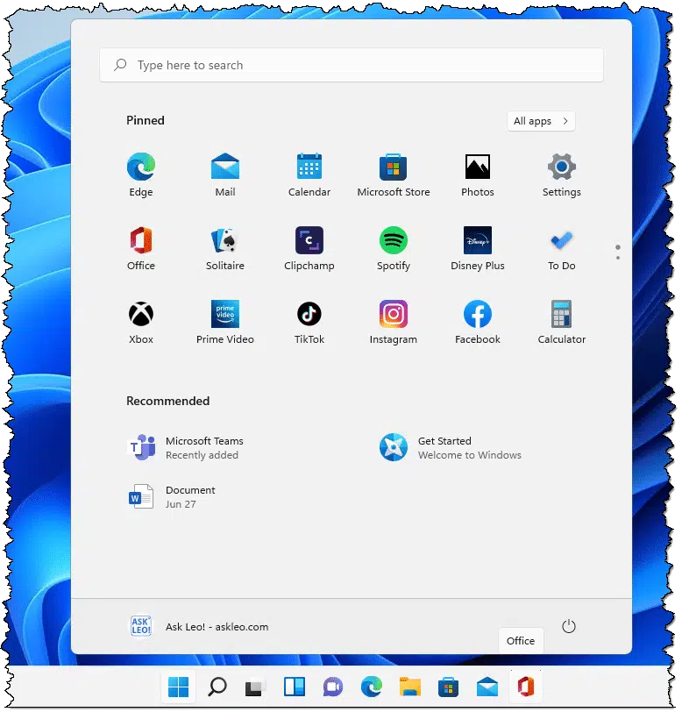The image size is (682, 712).
Task: Launch the Photos app
Action: [478, 174]
